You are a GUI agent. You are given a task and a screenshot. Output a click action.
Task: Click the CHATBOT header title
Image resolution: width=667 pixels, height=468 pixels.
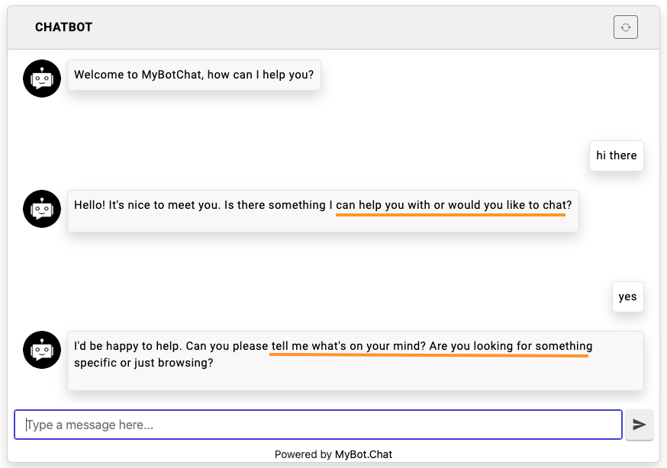(63, 27)
